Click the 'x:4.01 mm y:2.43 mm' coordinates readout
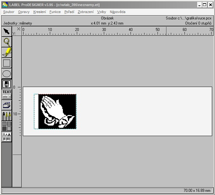215x195 pixels. coord(107,23)
